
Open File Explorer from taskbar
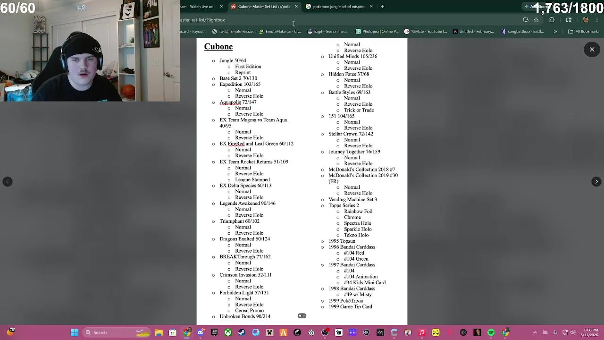[x=159, y=332]
